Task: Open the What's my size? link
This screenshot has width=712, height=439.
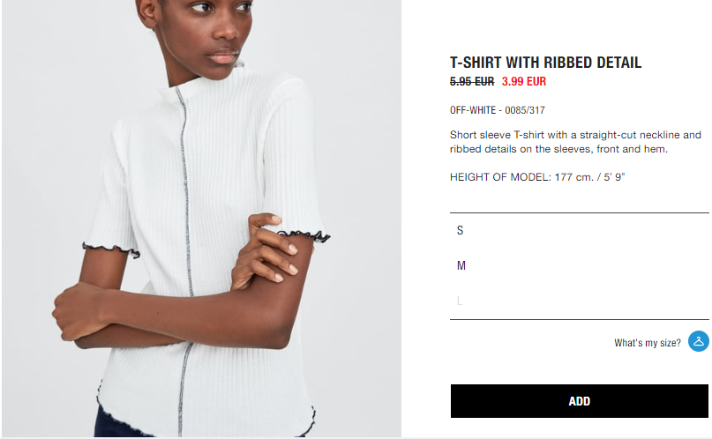Action: 648,343
